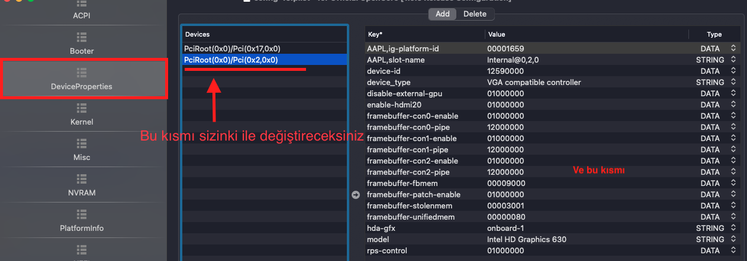
Task: Switch to the Add tab
Action: tap(442, 14)
